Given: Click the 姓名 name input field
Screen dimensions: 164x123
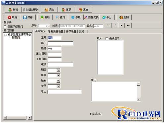Looking at the screenshot, I should (55, 49).
